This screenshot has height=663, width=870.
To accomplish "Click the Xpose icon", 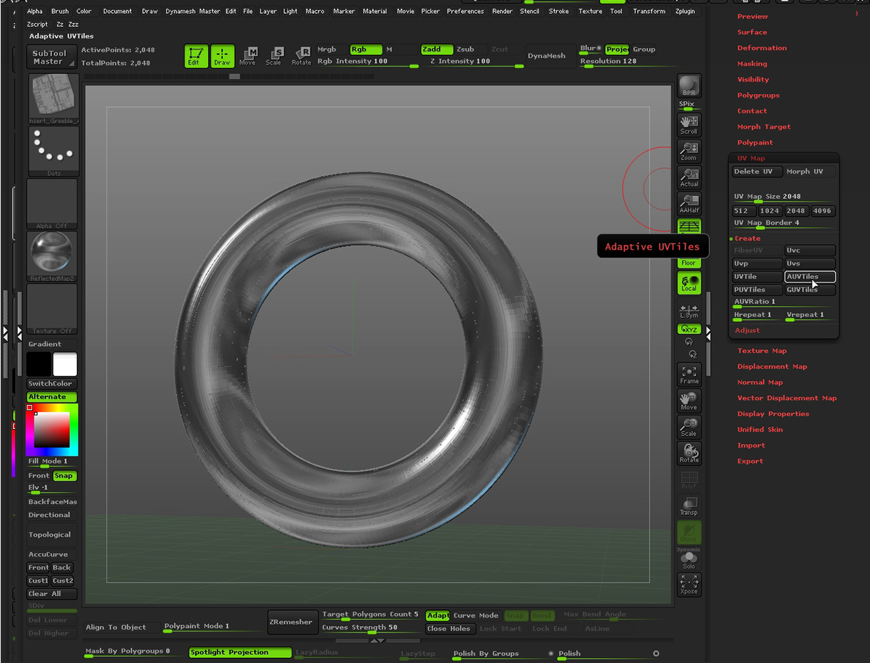I will (689, 585).
